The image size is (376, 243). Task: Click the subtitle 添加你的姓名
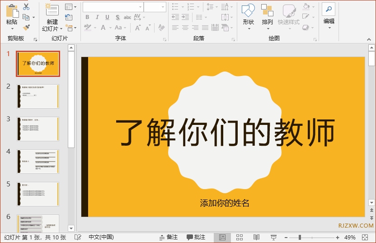(x=225, y=203)
